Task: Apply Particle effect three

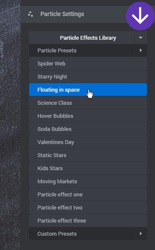Action: point(88,221)
